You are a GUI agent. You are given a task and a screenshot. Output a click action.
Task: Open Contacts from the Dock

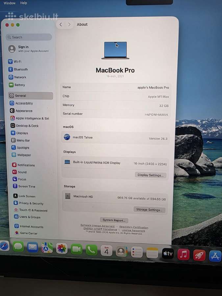(x=121, y=251)
